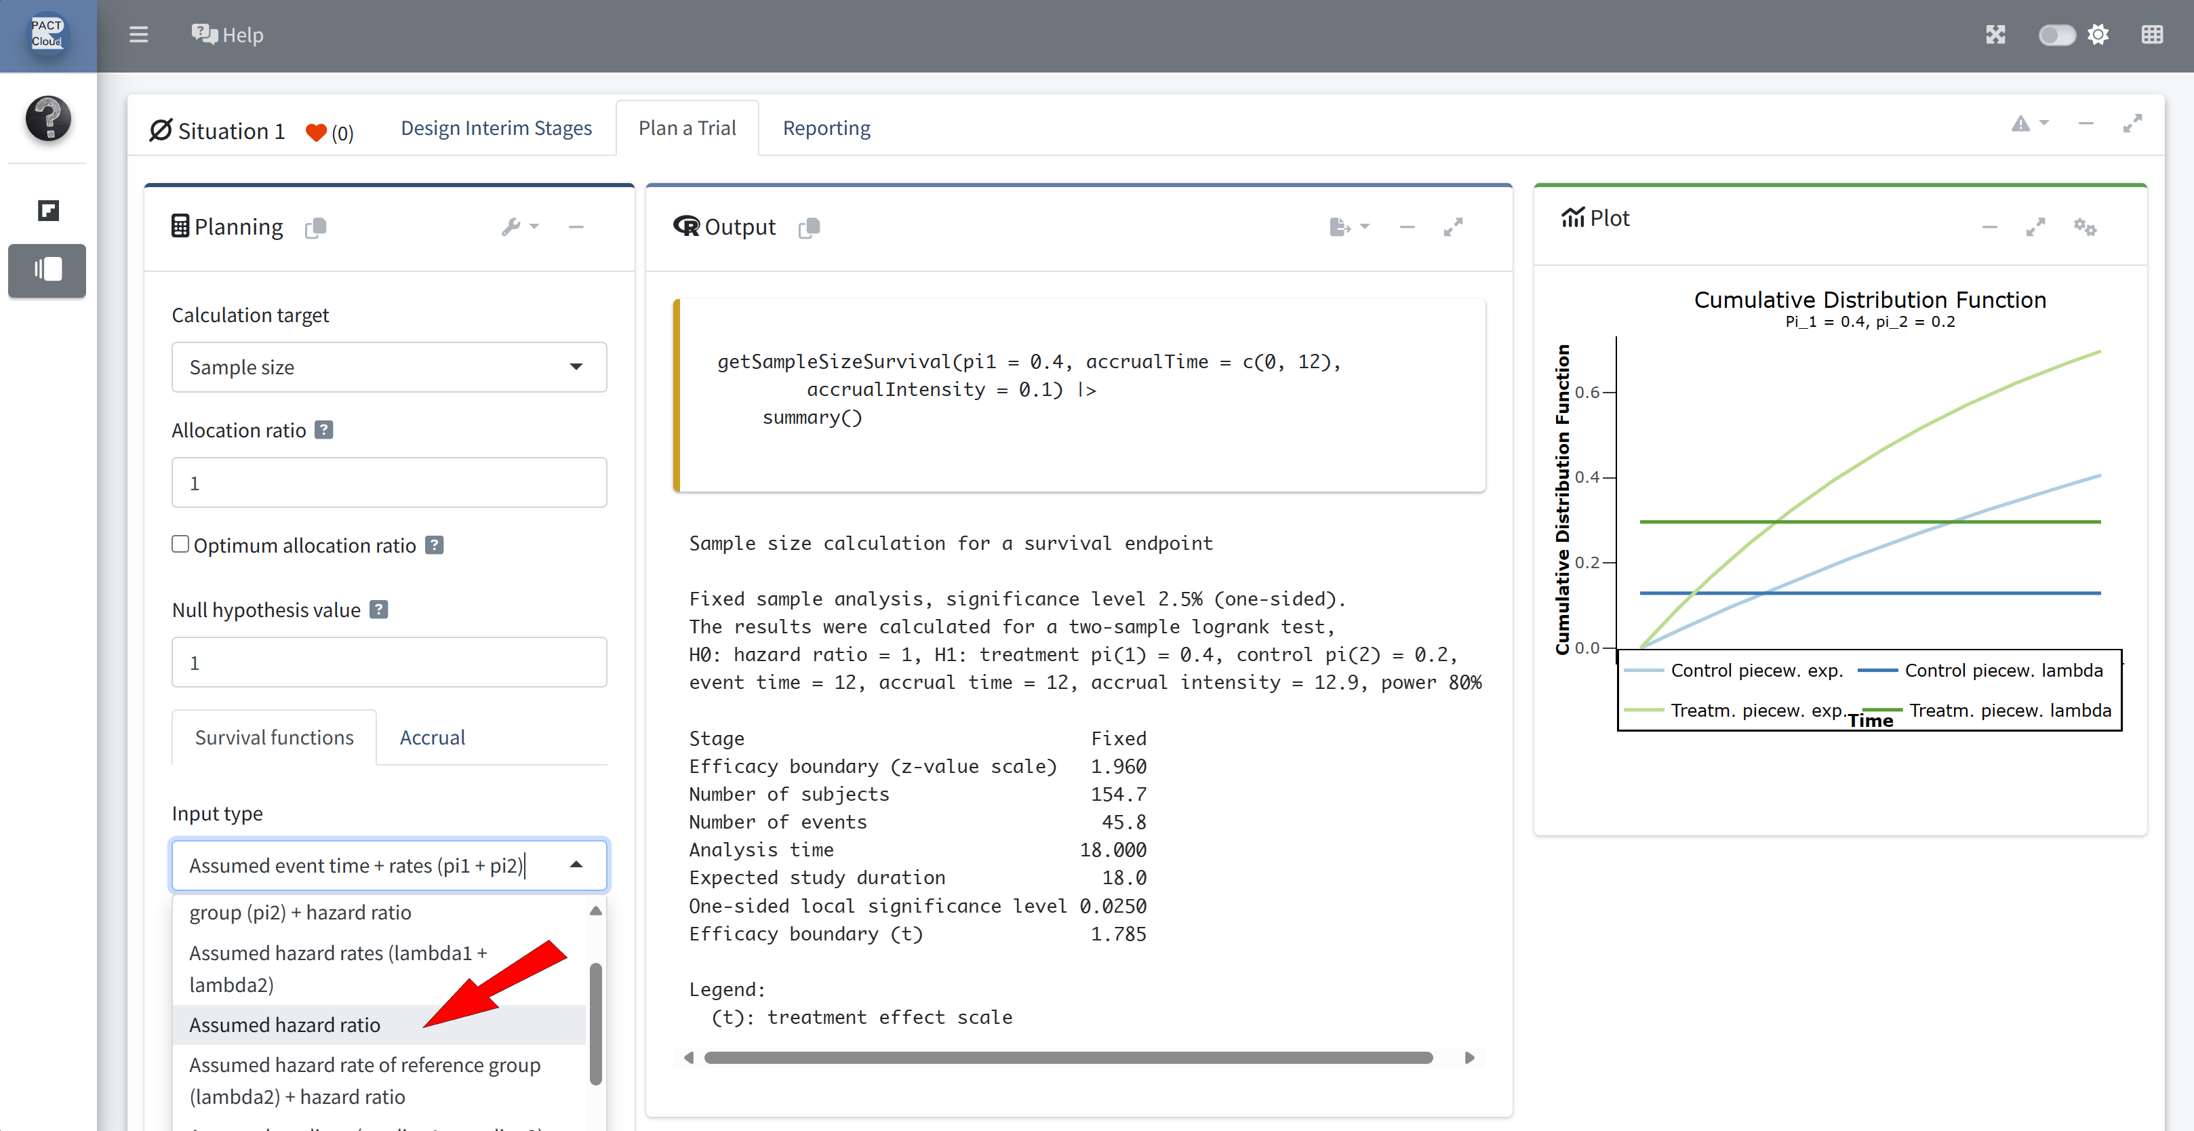The image size is (2194, 1131).
Task: Copy the Output panel contents
Action: 809,227
